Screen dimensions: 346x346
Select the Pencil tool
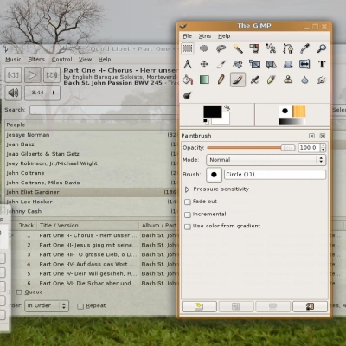pyautogui.click(x=221, y=80)
